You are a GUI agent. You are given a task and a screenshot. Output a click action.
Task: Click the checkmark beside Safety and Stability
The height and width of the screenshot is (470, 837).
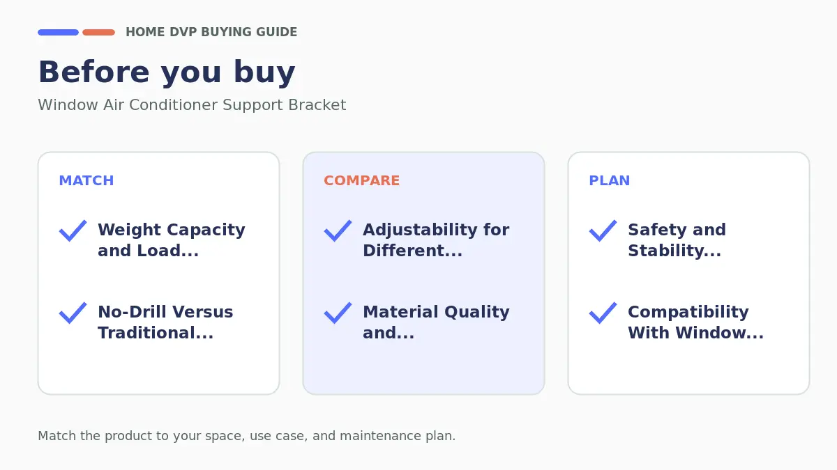point(603,230)
